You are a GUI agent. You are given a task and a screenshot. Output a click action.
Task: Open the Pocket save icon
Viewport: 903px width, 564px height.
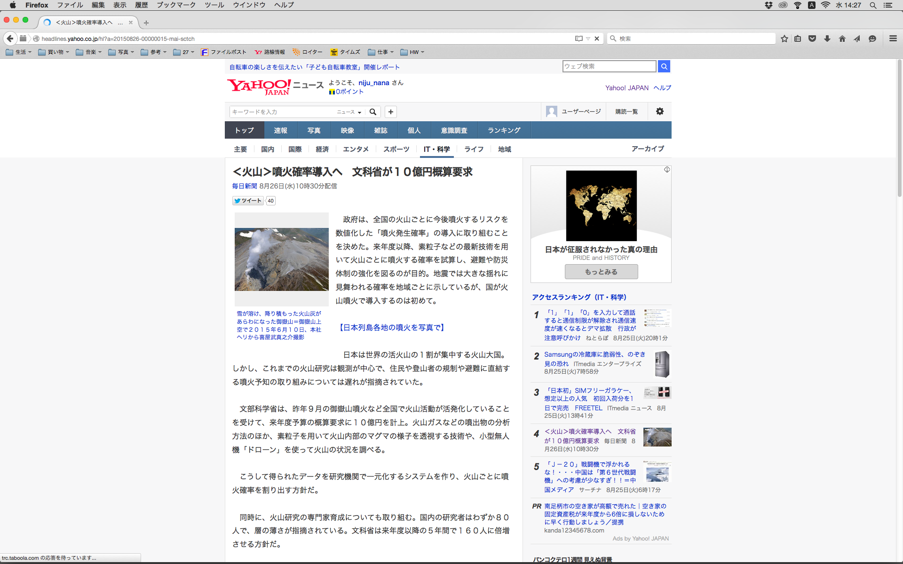(x=812, y=39)
